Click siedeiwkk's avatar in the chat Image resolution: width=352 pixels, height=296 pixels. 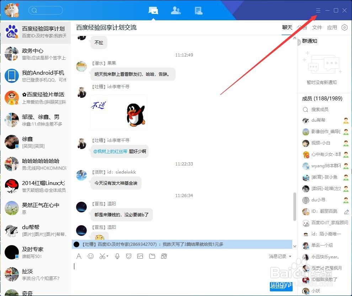pos(81,175)
